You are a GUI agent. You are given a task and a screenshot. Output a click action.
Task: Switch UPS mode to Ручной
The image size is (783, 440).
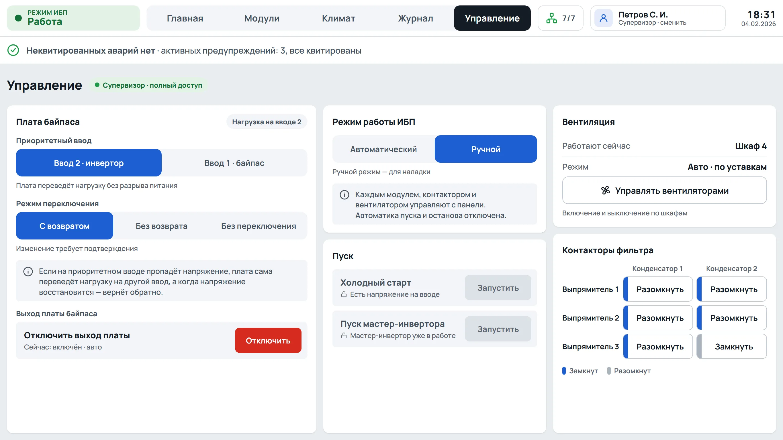(x=486, y=149)
